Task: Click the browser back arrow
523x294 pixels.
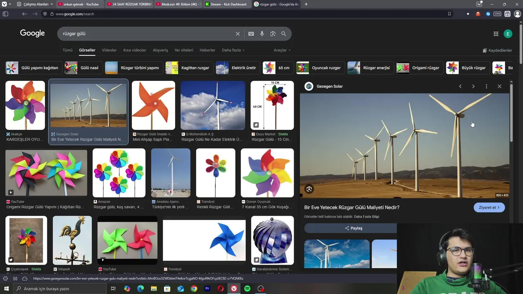Action: coord(25,14)
